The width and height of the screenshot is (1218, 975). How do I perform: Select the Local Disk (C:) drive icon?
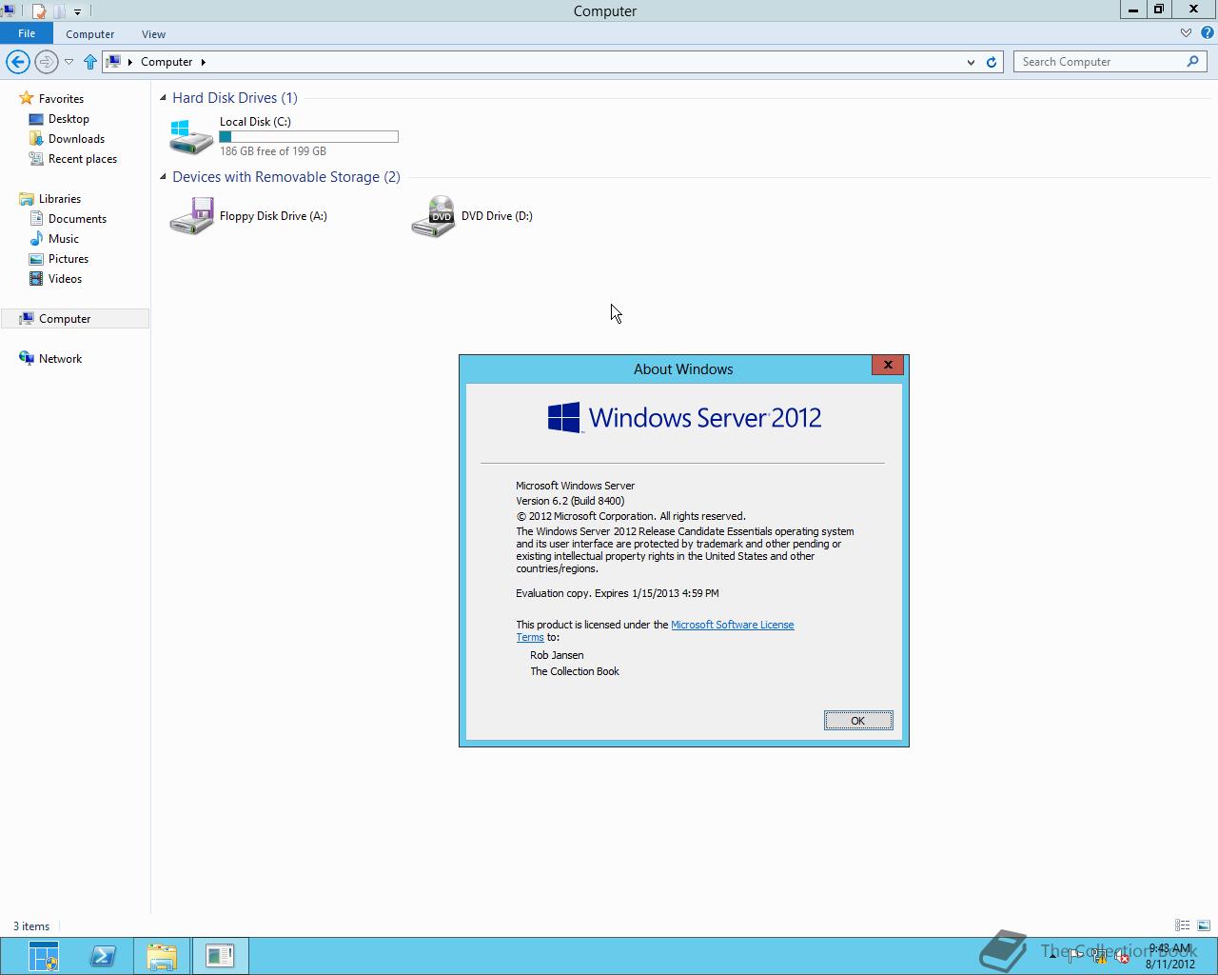pos(191,136)
